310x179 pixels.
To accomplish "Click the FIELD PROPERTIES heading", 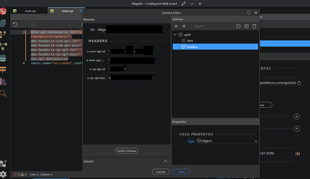I will point(196,134).
